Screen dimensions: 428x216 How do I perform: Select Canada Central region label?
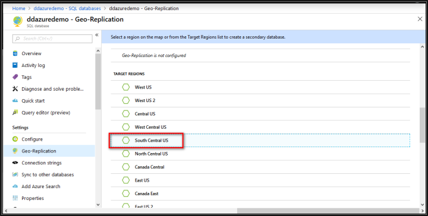point(150,167)
